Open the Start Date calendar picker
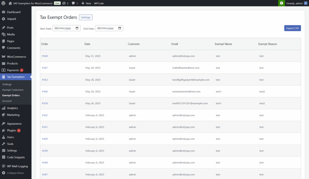 click(x=77, y=28)
